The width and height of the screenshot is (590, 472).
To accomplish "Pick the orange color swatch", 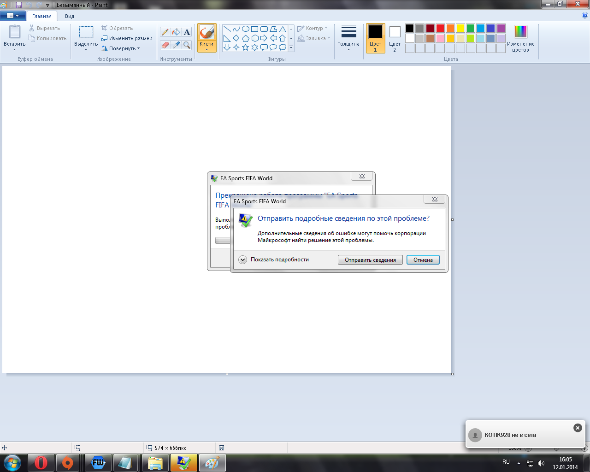I will pyautogui.click(x=450, y=28).
